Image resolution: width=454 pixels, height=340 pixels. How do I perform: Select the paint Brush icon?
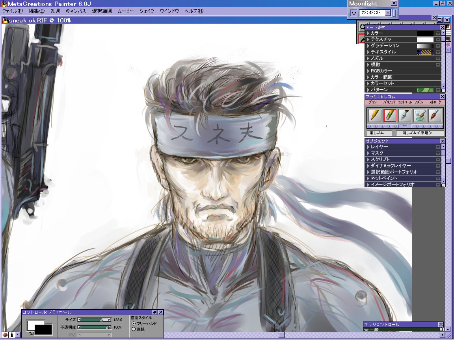435,116
